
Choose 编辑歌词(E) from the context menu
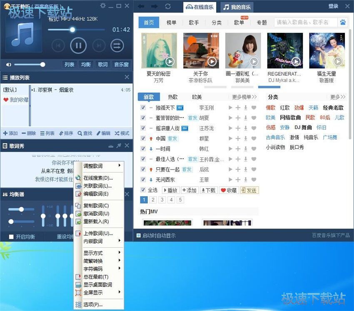99,194
